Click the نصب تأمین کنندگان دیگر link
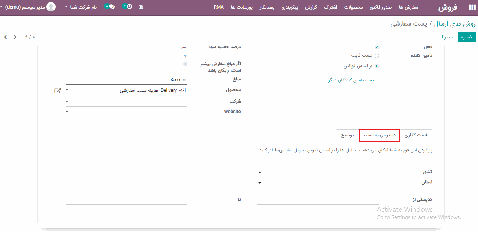This screenshot has height=232, width=478. coord(351,80)
